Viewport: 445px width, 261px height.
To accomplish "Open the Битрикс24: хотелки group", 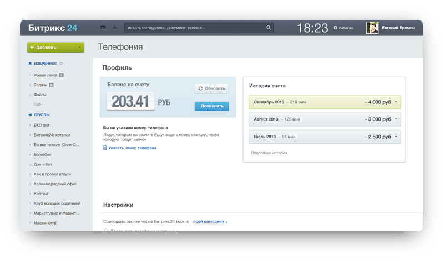I will tap(52, 135).
